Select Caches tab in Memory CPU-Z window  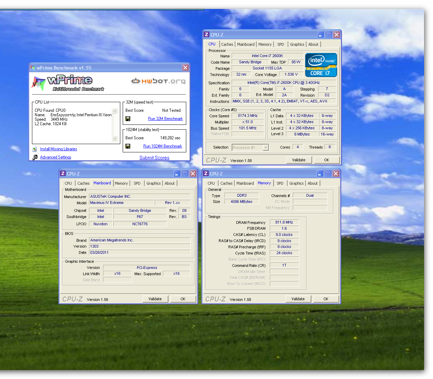(226, 183)
